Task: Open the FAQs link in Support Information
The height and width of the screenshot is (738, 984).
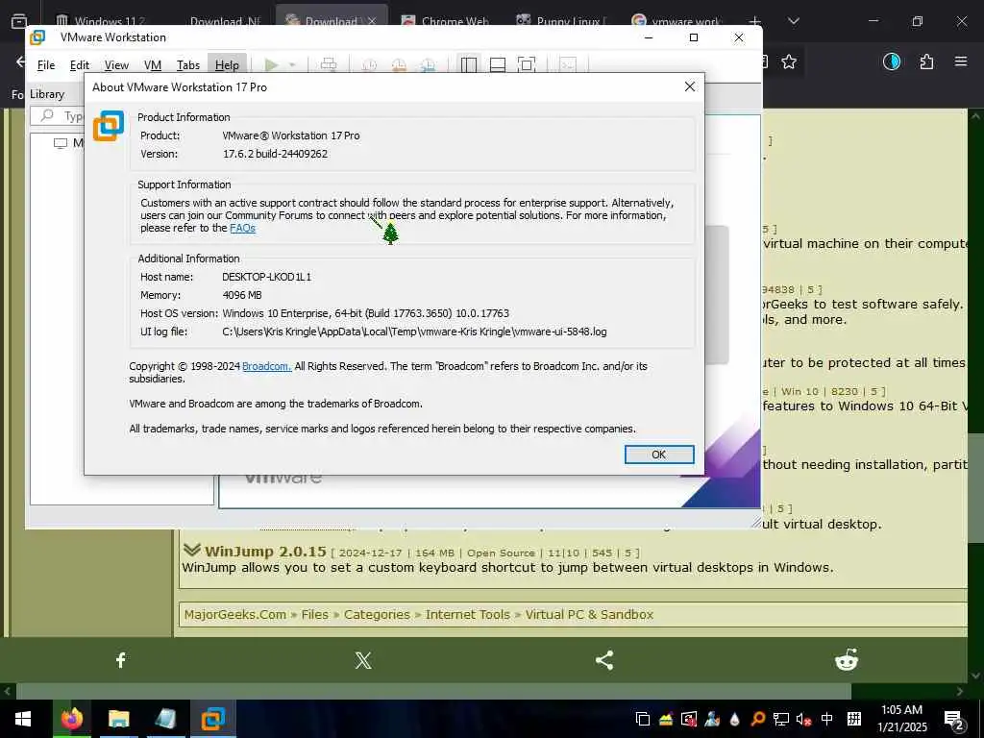Action: pyautogui.click(x=243, y=228)
